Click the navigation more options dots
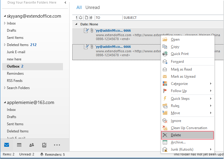The height and width of the screenshot is (159, 224). pos(57,145)
